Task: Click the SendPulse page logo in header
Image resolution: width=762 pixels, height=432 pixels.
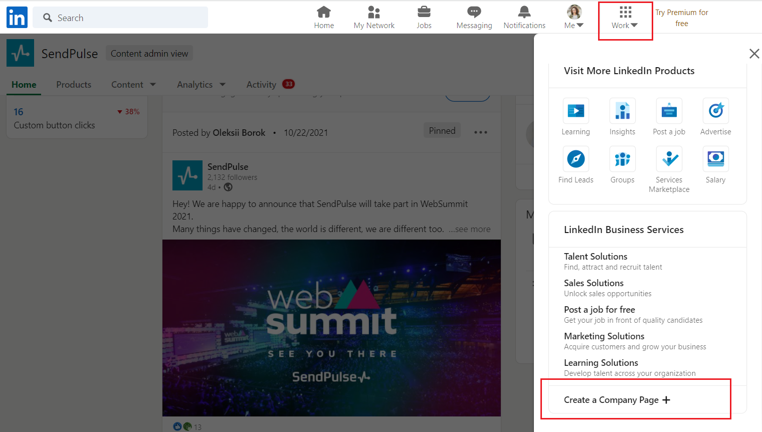Action: pyautogui.click(x=20, y=53)
